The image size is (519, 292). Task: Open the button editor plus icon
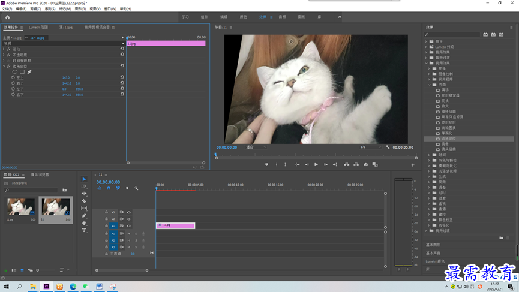coord(413,165)
